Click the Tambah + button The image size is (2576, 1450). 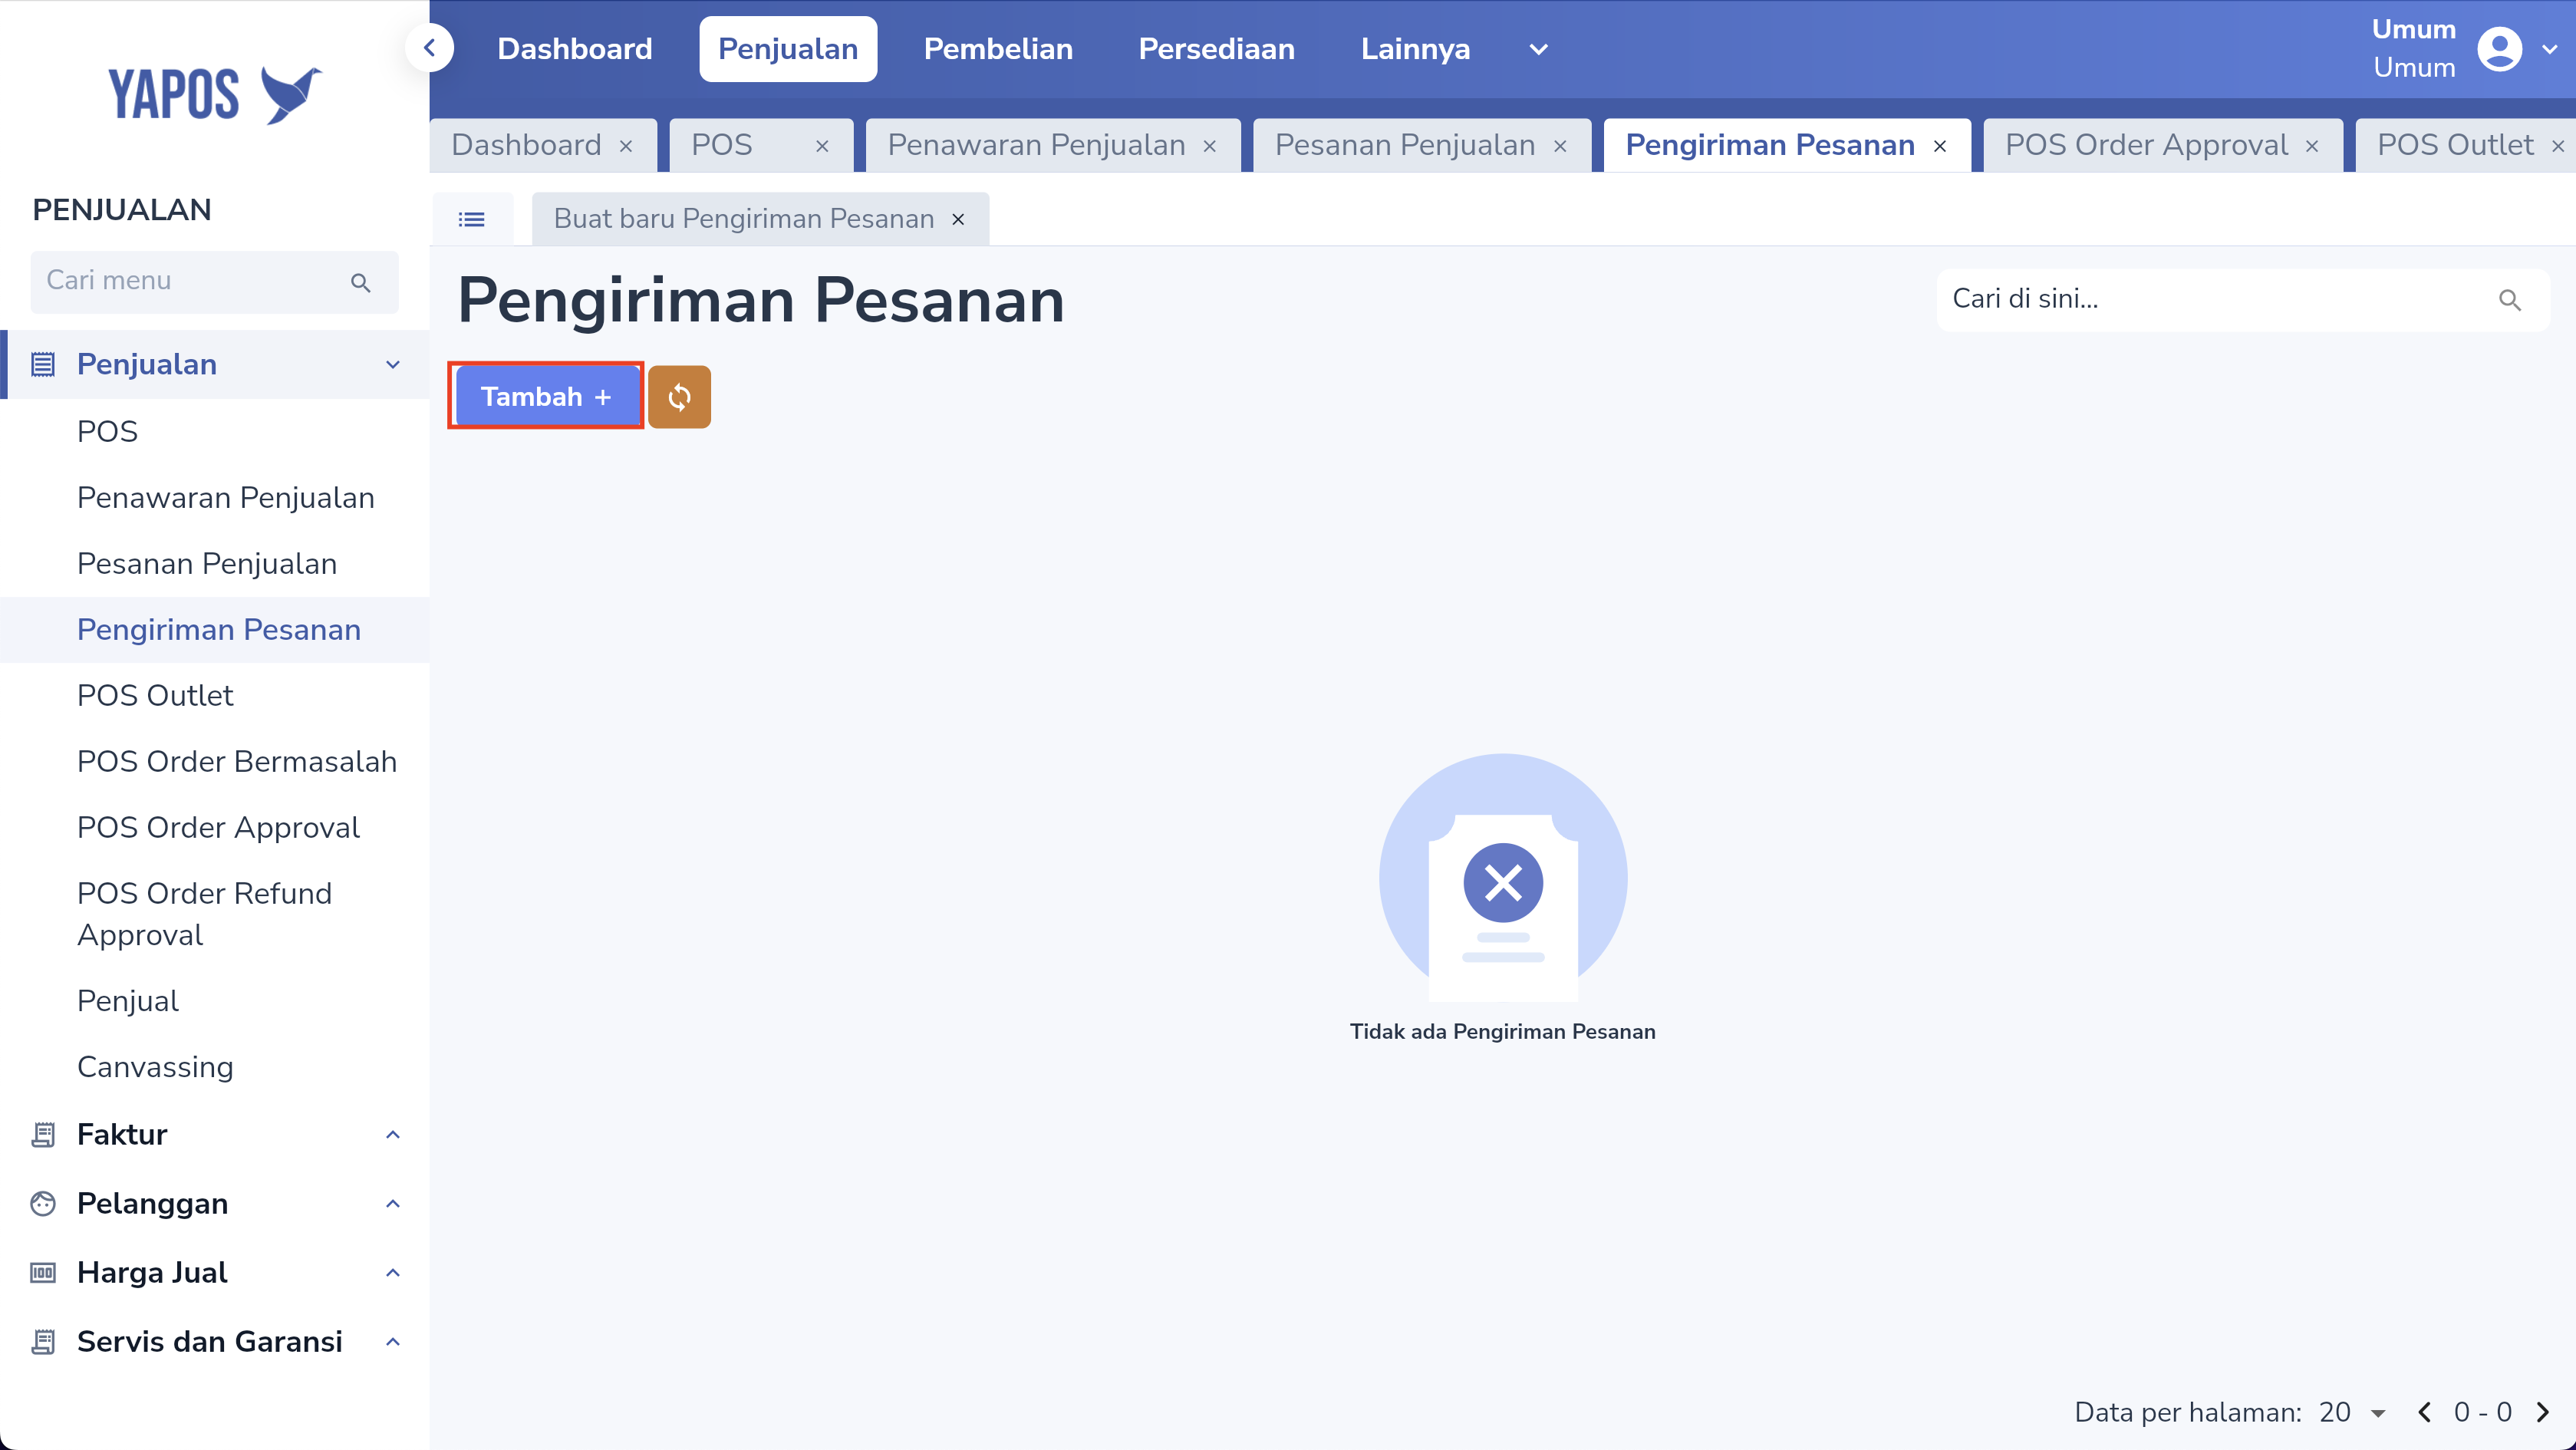pyautogui.click(x=546, y=397)
